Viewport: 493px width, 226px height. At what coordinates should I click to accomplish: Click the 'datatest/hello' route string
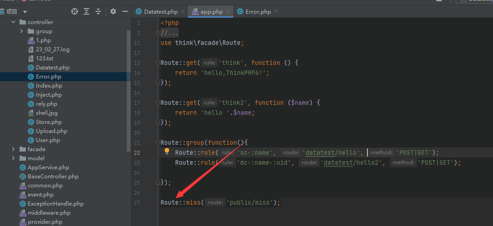pyautogui.click(x=332, y=152)
